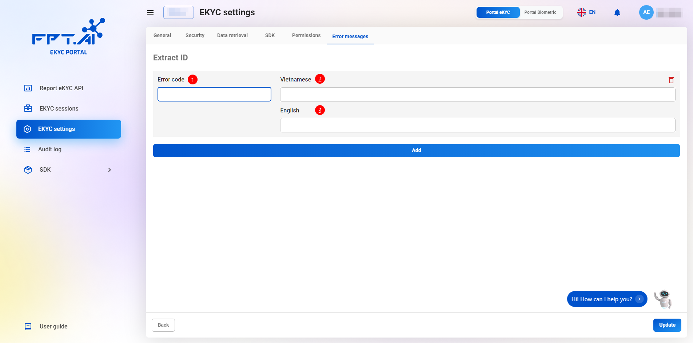Click the AE user avatar

(646, 12)
